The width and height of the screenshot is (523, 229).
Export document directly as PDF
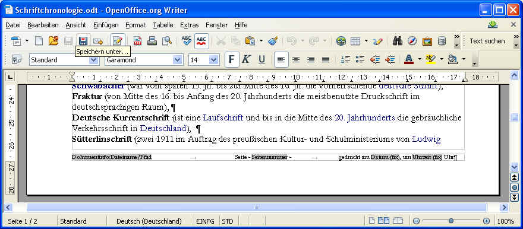(137, 41)
